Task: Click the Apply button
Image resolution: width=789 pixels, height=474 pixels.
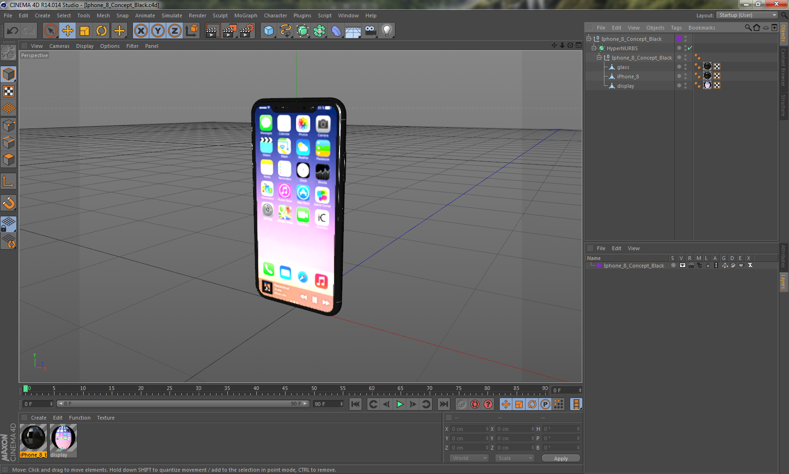Action: (x=561, y=459)
